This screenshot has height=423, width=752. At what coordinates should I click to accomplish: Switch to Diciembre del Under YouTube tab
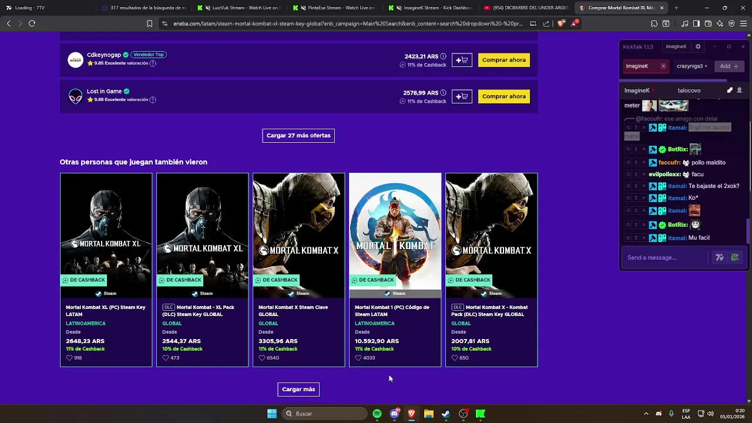(525, 8)
